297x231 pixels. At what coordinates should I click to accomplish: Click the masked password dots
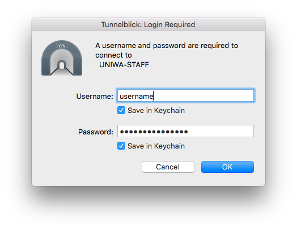click(x=154, y=132)
